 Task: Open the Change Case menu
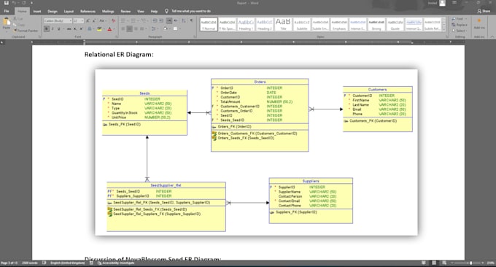coord(102,21)
